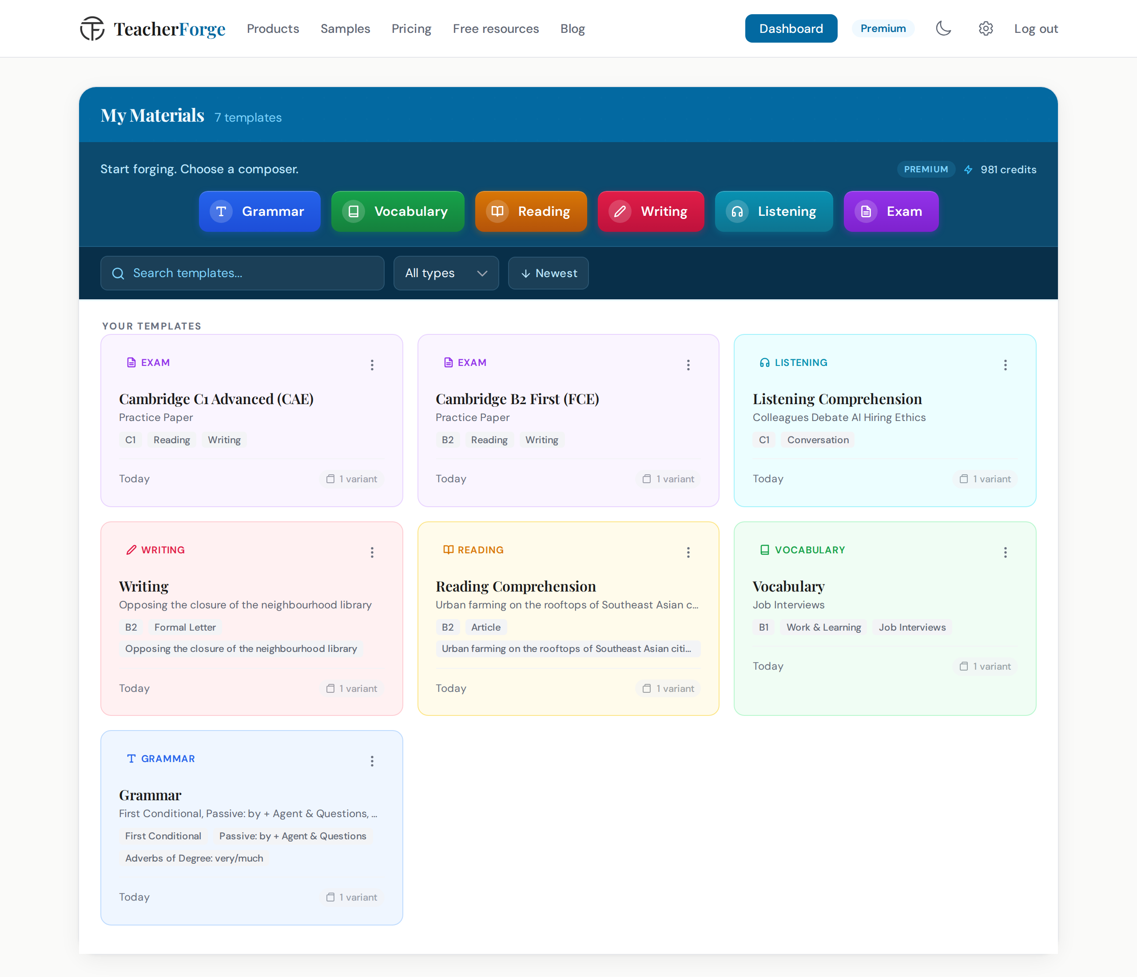Click the 7 templates count
This screenshot has height=977, width=1137.
[248, 117]
